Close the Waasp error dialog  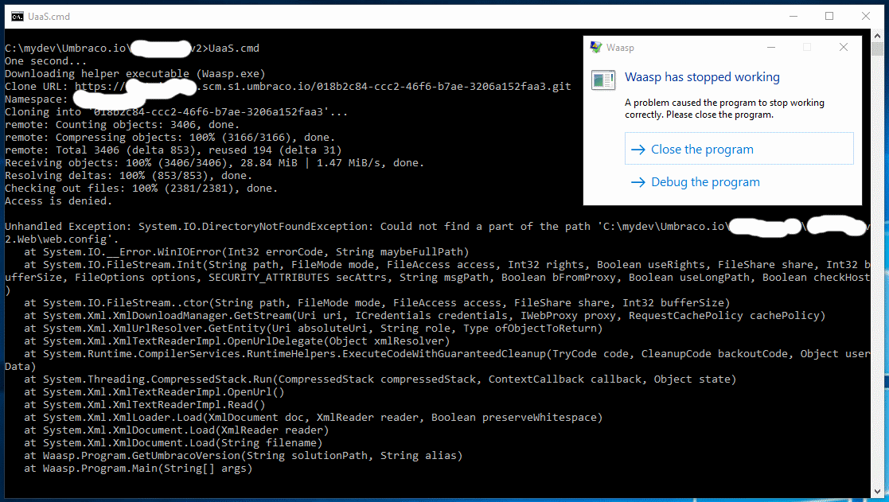(x=844, y=47)
